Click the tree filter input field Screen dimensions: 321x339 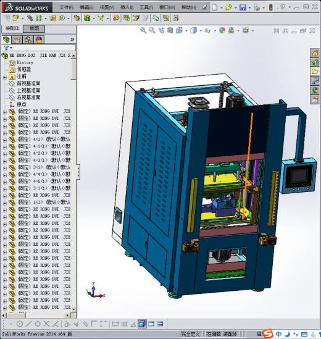43,48
